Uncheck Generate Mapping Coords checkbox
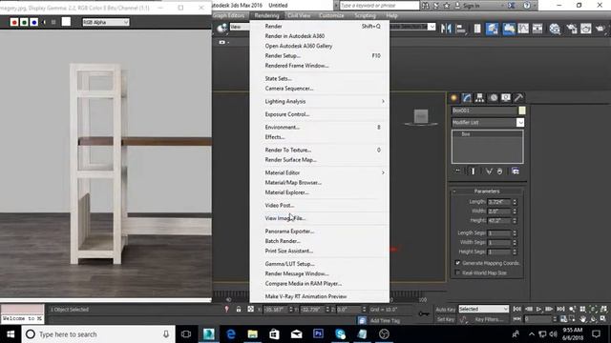This screenshot has width=611, height=343. tap(458, 263)
